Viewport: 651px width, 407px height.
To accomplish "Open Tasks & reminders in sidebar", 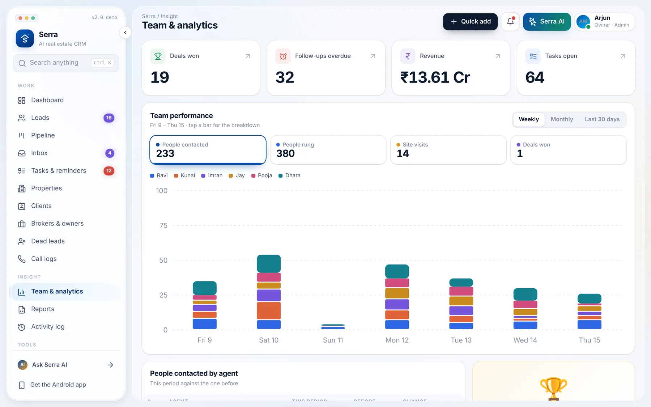I will click(x=66, y=171).
